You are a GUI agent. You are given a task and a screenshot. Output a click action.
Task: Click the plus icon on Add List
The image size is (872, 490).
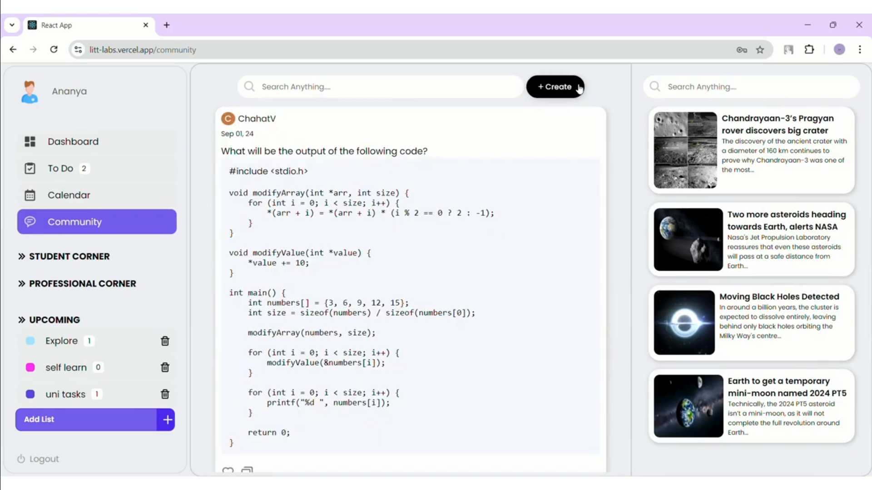[167, 420]
